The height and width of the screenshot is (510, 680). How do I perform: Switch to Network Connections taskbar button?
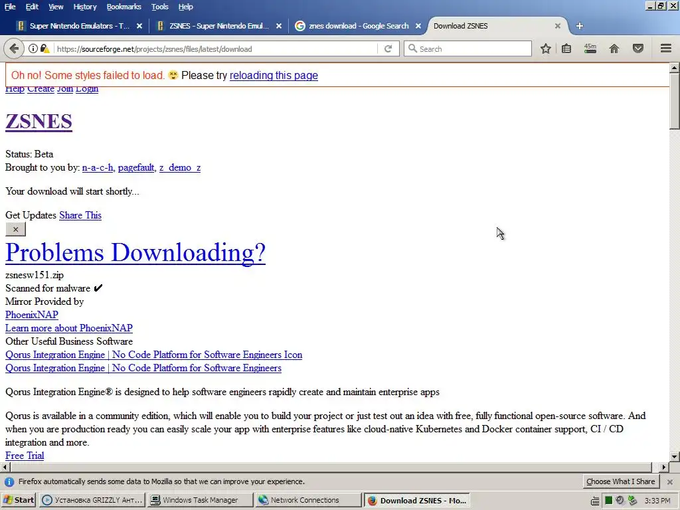pos(308,501)
